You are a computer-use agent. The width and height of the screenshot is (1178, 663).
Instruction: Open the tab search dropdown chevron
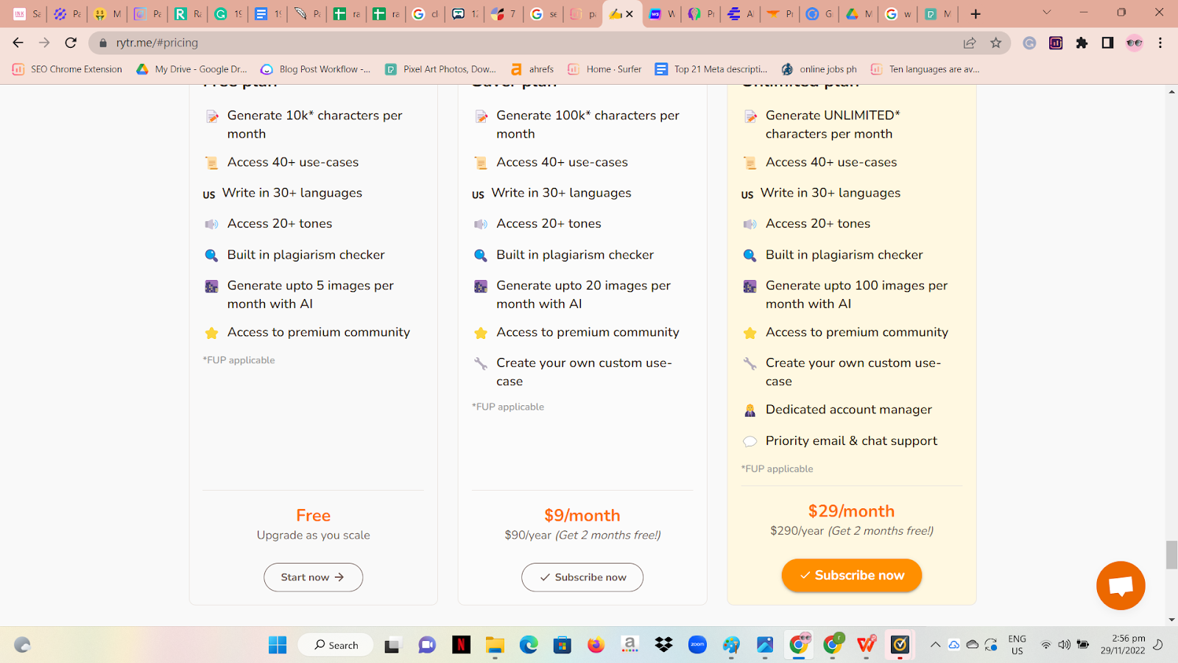[1046, 13]
